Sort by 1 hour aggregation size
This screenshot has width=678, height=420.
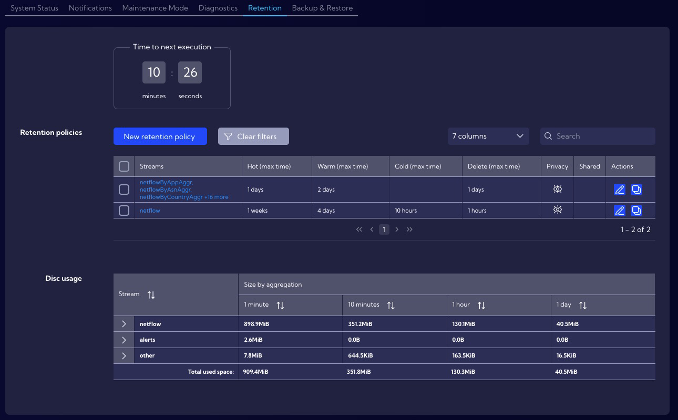pyautogui.click(x=481, y=306)
